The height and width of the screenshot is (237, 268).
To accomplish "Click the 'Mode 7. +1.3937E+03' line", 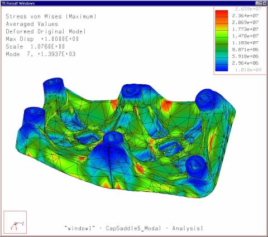I will point(41,54).
